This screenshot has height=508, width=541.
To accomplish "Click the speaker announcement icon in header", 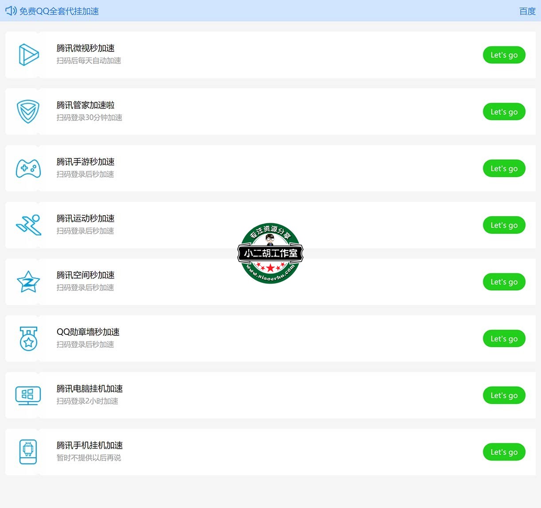I will point(11,11).
